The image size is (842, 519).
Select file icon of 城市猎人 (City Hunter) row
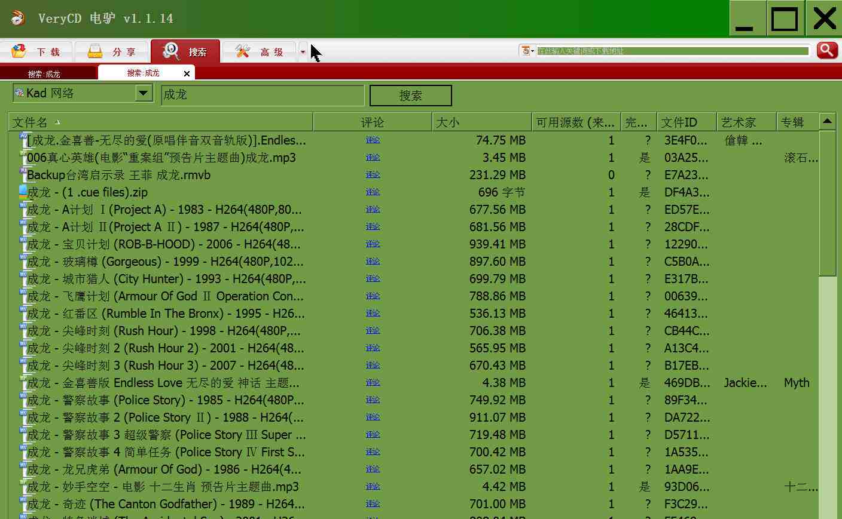23,278
